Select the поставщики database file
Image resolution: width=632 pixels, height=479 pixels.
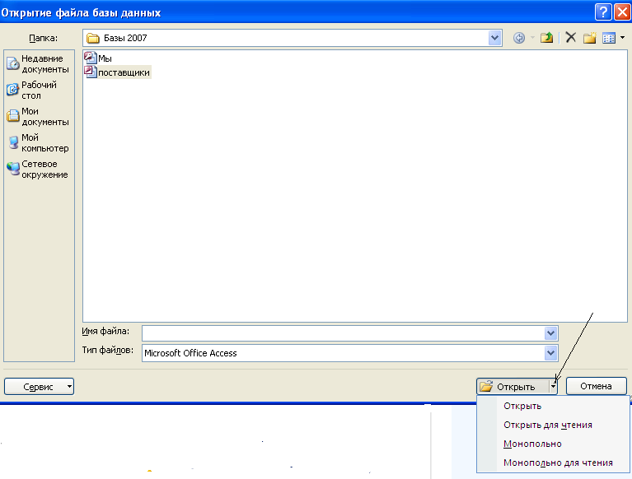point(117,72)
